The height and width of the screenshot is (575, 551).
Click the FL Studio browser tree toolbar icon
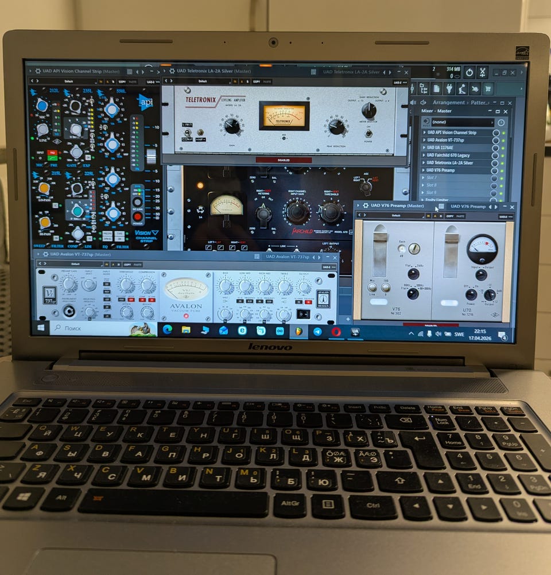click(424, 88)
